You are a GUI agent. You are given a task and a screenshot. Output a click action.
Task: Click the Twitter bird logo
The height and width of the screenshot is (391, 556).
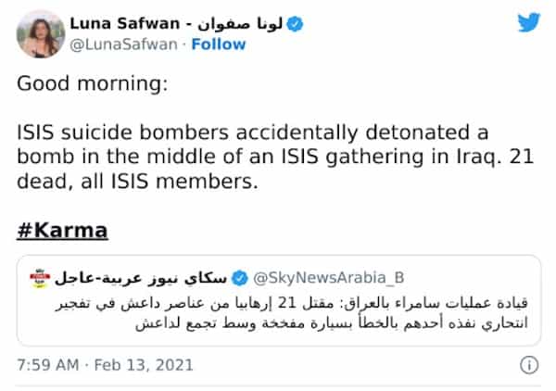[x=528, y=21]
